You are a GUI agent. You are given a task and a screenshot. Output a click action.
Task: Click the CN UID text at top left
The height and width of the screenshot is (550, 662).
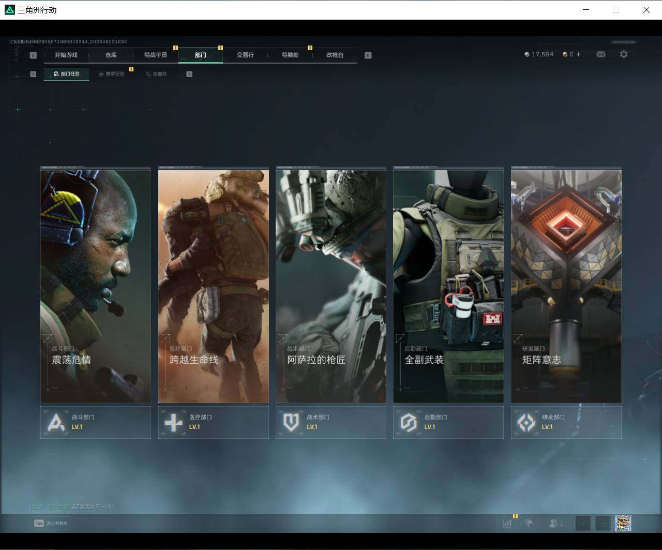69,41
